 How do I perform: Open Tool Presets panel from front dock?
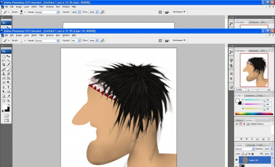(x=231, y=52)
